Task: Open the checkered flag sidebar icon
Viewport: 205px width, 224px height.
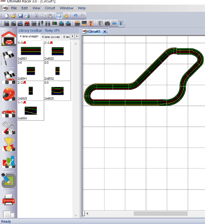Action: (8, 58)
